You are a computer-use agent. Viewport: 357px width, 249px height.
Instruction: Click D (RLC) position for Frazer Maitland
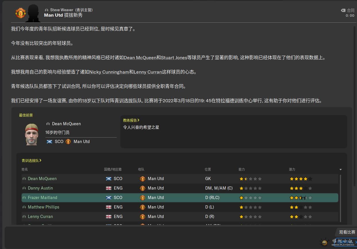click(212, 198)
